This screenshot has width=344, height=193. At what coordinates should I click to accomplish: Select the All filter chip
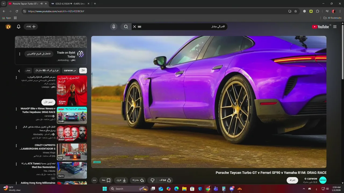pyautogui.click(x=83, y=70)
